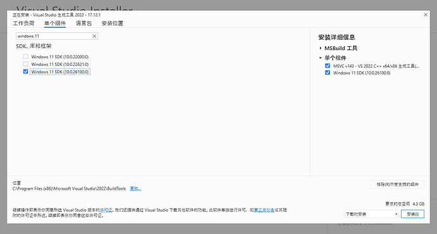
Task: Uncheck Windows 11 SDK (10.0.26100.0) in component list
Action: (25, 71)
